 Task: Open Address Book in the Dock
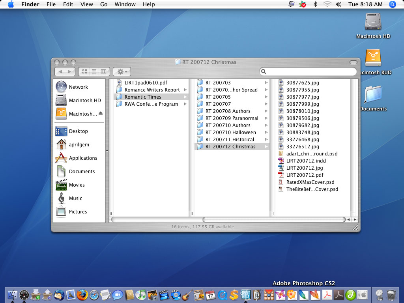click(x=129, y=295)
